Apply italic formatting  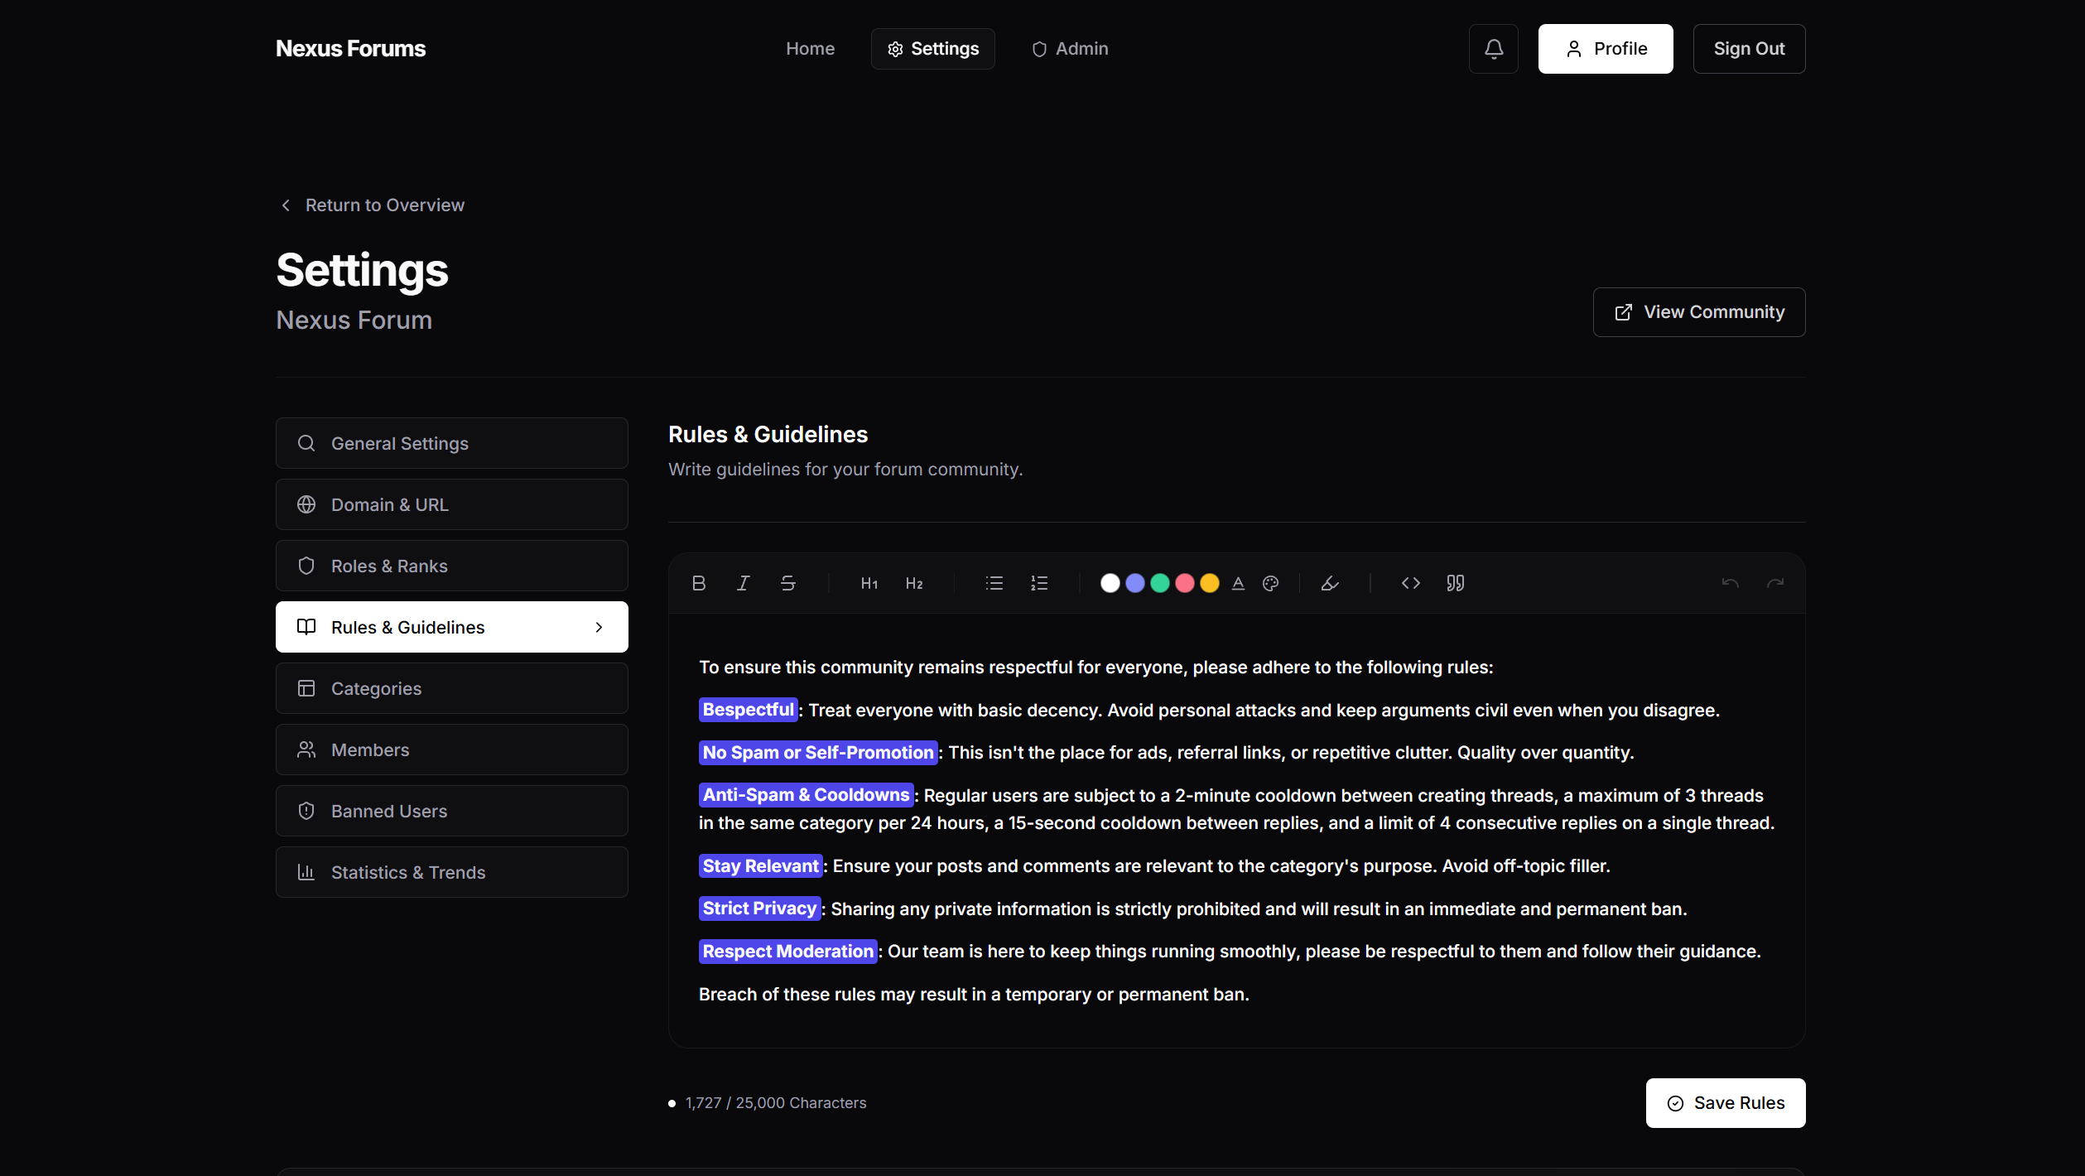[x=743, y=584]
